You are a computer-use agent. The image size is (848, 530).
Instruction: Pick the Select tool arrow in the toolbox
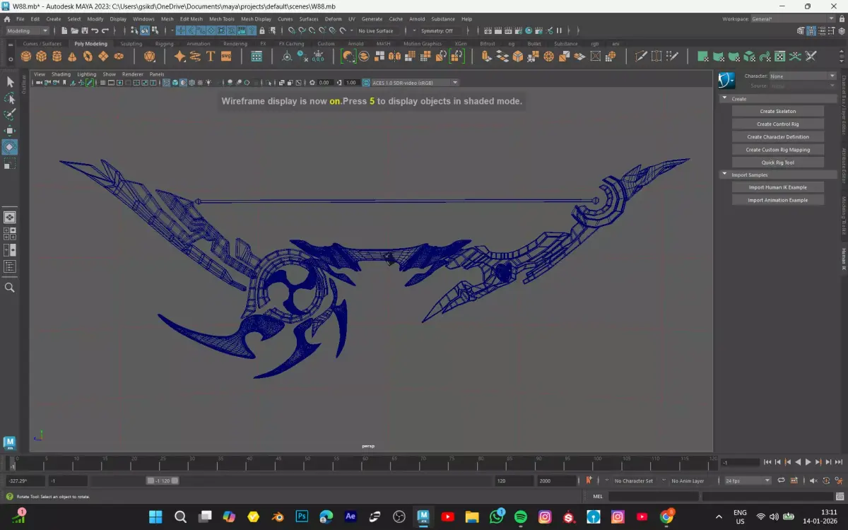(x=10, y=82)
